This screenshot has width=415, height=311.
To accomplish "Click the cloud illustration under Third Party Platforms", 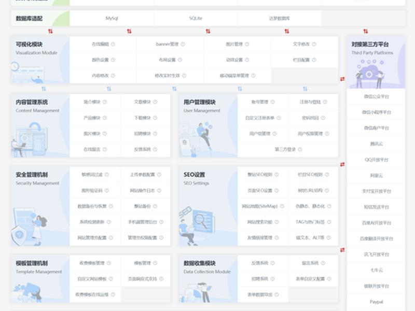I will 370,74.
